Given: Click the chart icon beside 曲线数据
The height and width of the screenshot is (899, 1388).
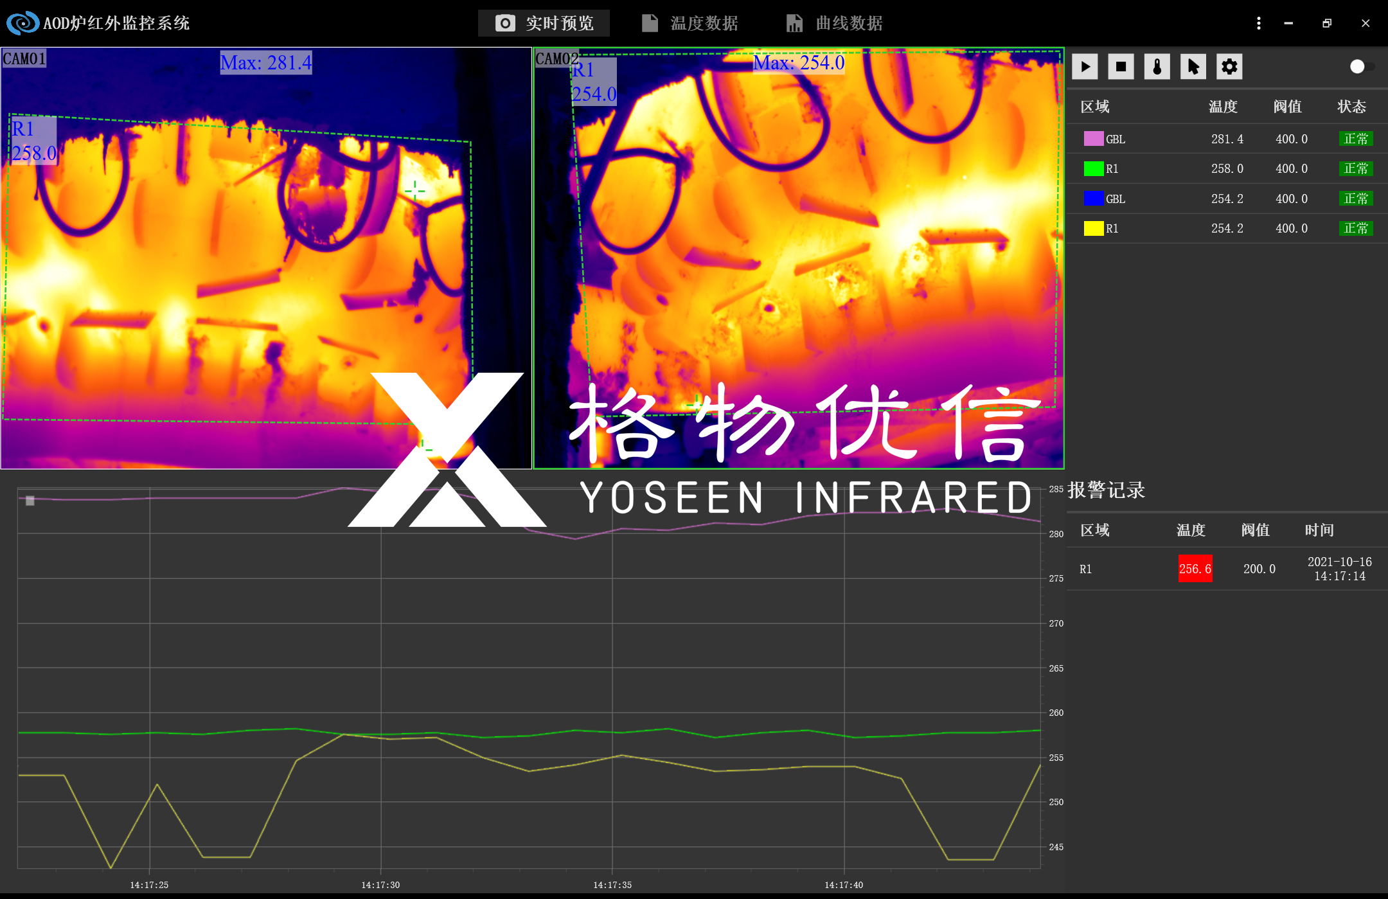Looking at the screenshot, I should 795,22.
